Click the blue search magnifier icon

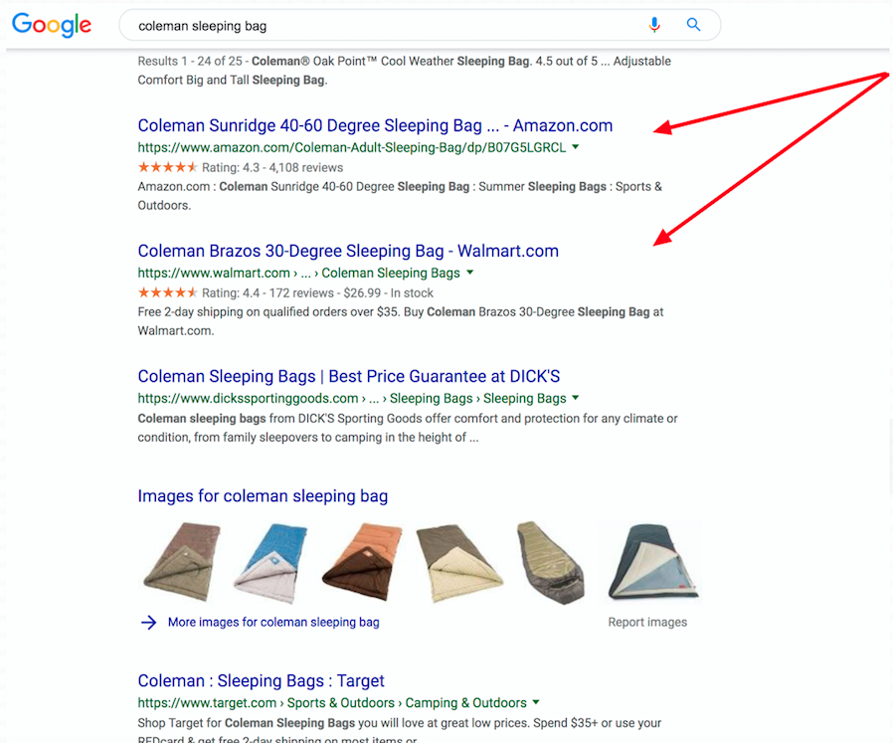pos(693,25)
